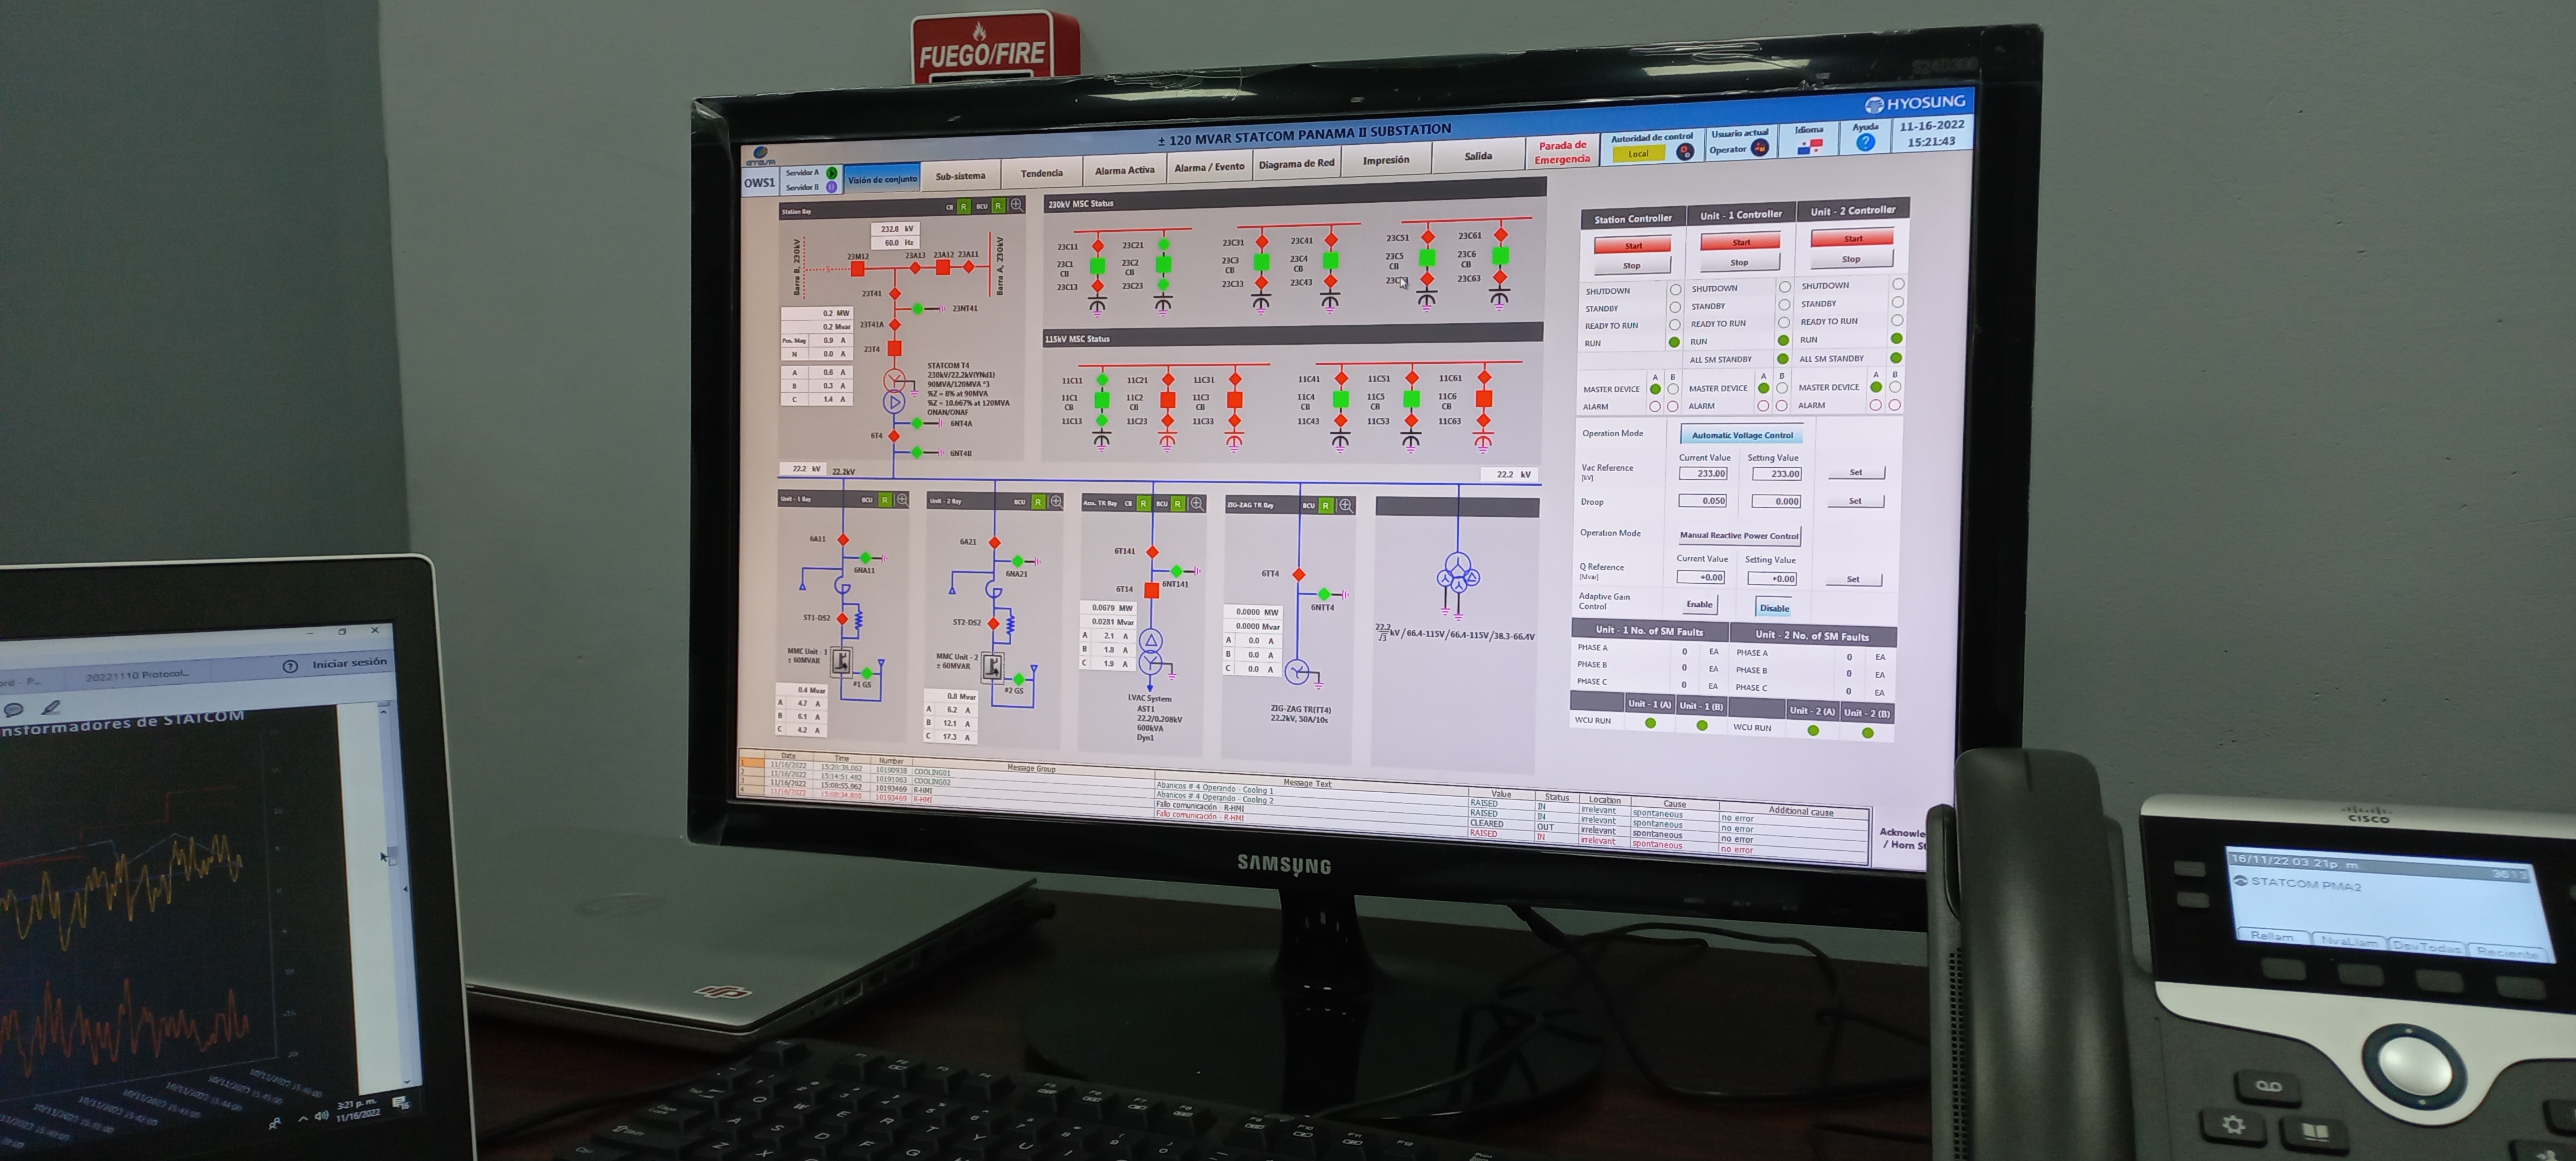Click Station Controller Stop button
This screenshot has height=1161, width=2576.
(x=1632, y=266)
